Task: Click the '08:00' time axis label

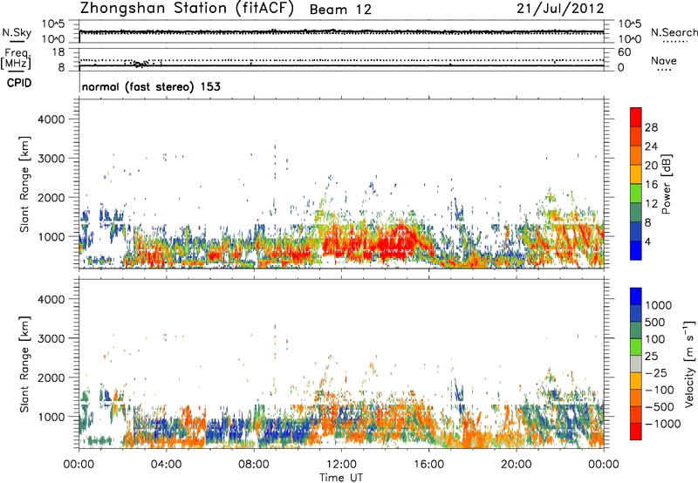Action: [x=254, y=465]
